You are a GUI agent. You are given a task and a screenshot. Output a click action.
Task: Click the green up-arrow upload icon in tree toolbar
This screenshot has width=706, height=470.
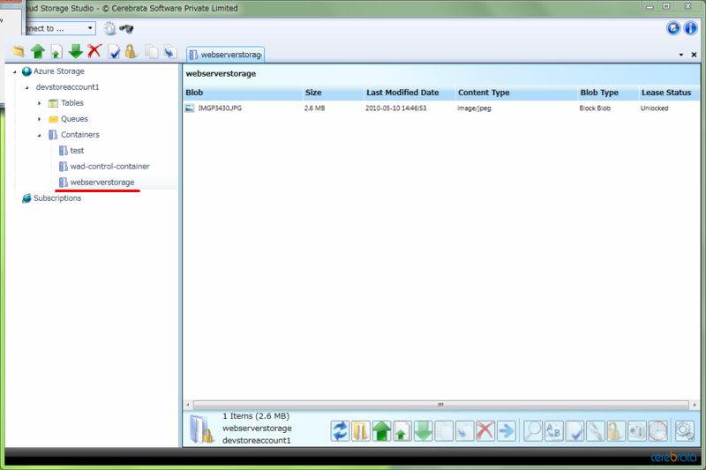coord(38,52)
